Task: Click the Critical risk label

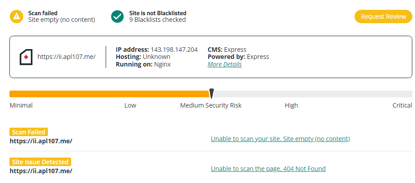Action: tap(402, 105)
